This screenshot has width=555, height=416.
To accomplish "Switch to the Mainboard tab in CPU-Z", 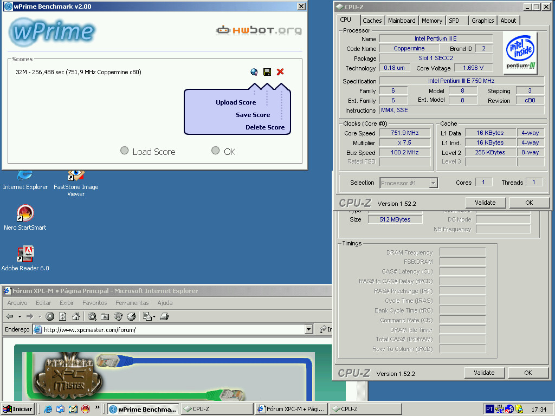I will click(x=402, y=21).
